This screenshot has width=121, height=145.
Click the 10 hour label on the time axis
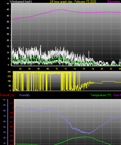[57, 69]
